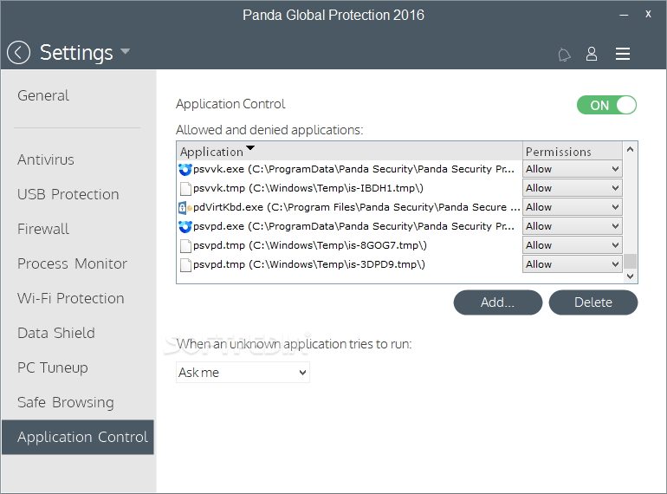Open the Firewall settings section

click(x=43, y=230)
